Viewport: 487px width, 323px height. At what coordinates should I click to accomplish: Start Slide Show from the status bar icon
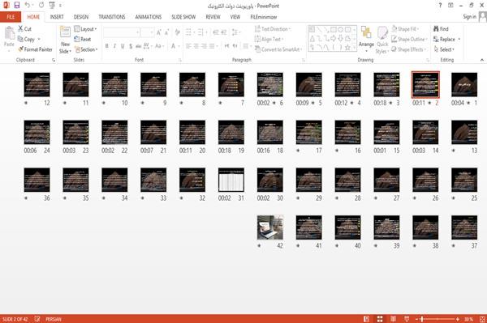point(407,319)
